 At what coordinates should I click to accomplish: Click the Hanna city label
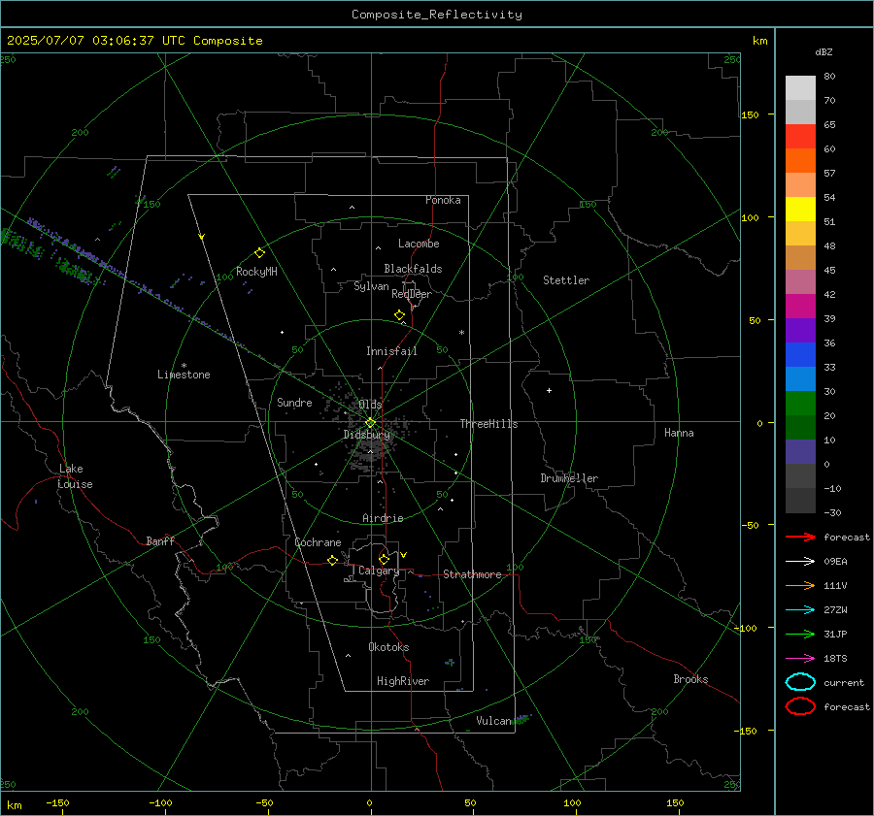click(x=679, y=433)
